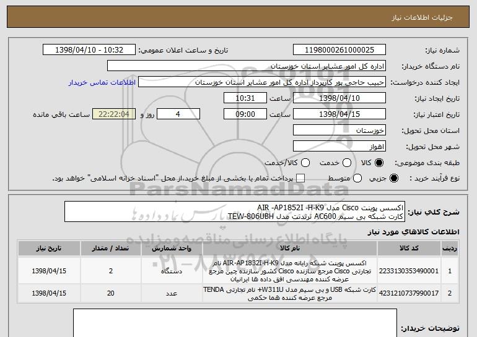
Task: Click the remaining days field showing 4
Action: point(178,114)
